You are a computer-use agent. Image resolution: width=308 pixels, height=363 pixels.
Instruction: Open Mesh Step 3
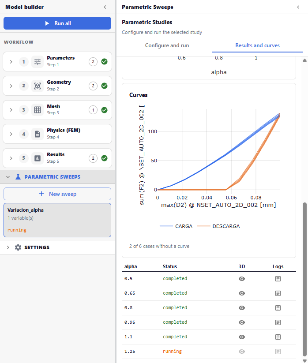[57, 110]
